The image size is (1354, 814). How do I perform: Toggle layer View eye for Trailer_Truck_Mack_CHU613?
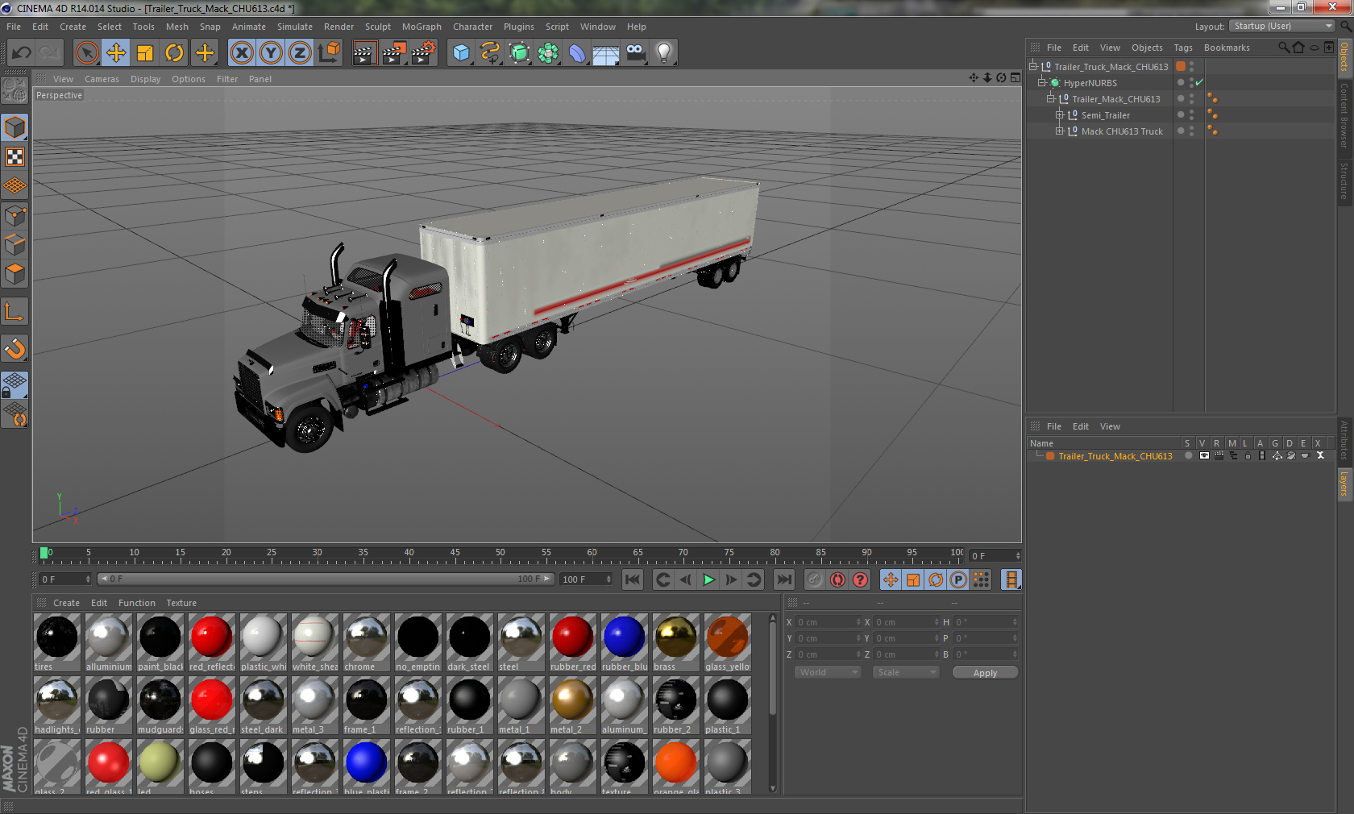pyautogui.click(x=1204, y=456)
